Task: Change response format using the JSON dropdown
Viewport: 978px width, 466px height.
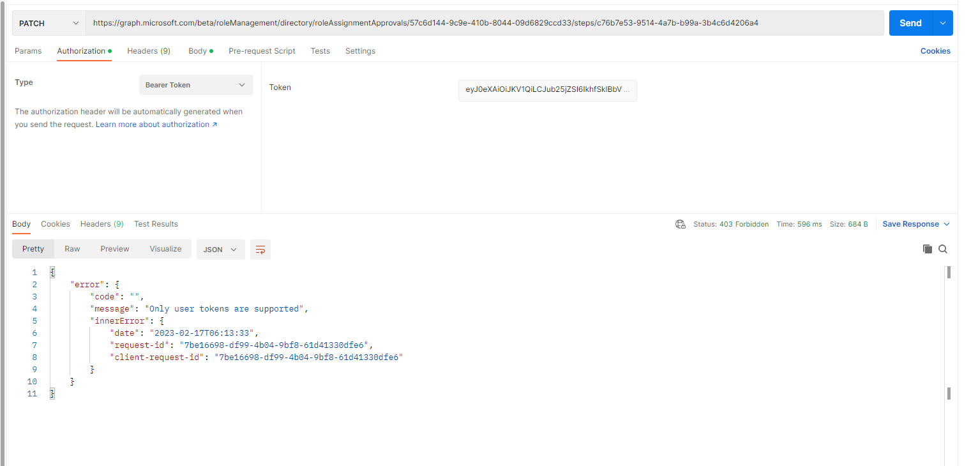Action: tap(220, 250)
